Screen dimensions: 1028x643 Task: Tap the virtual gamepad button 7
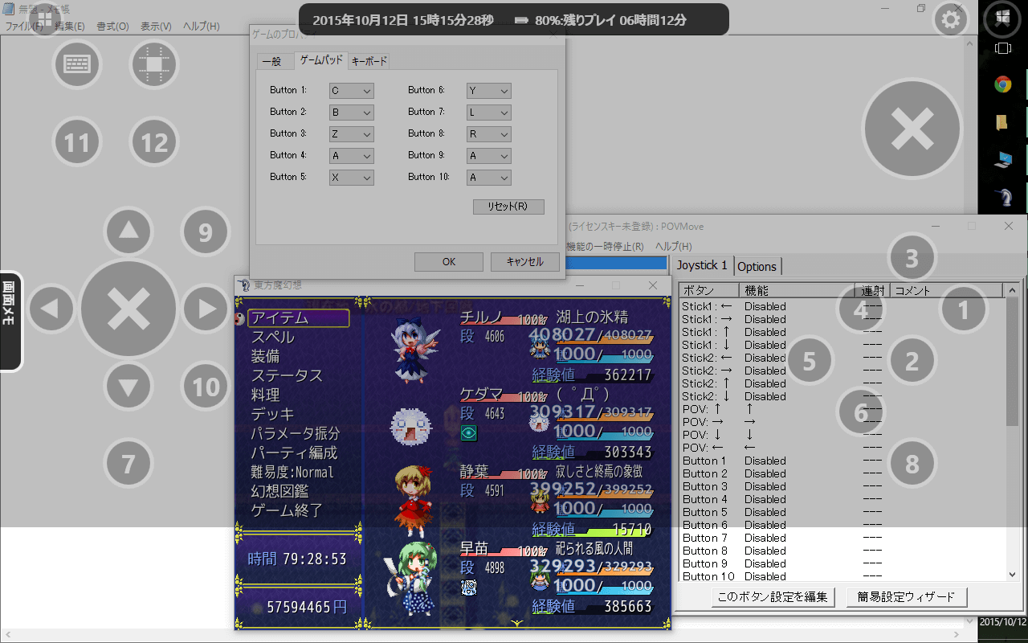coord(128,463)
